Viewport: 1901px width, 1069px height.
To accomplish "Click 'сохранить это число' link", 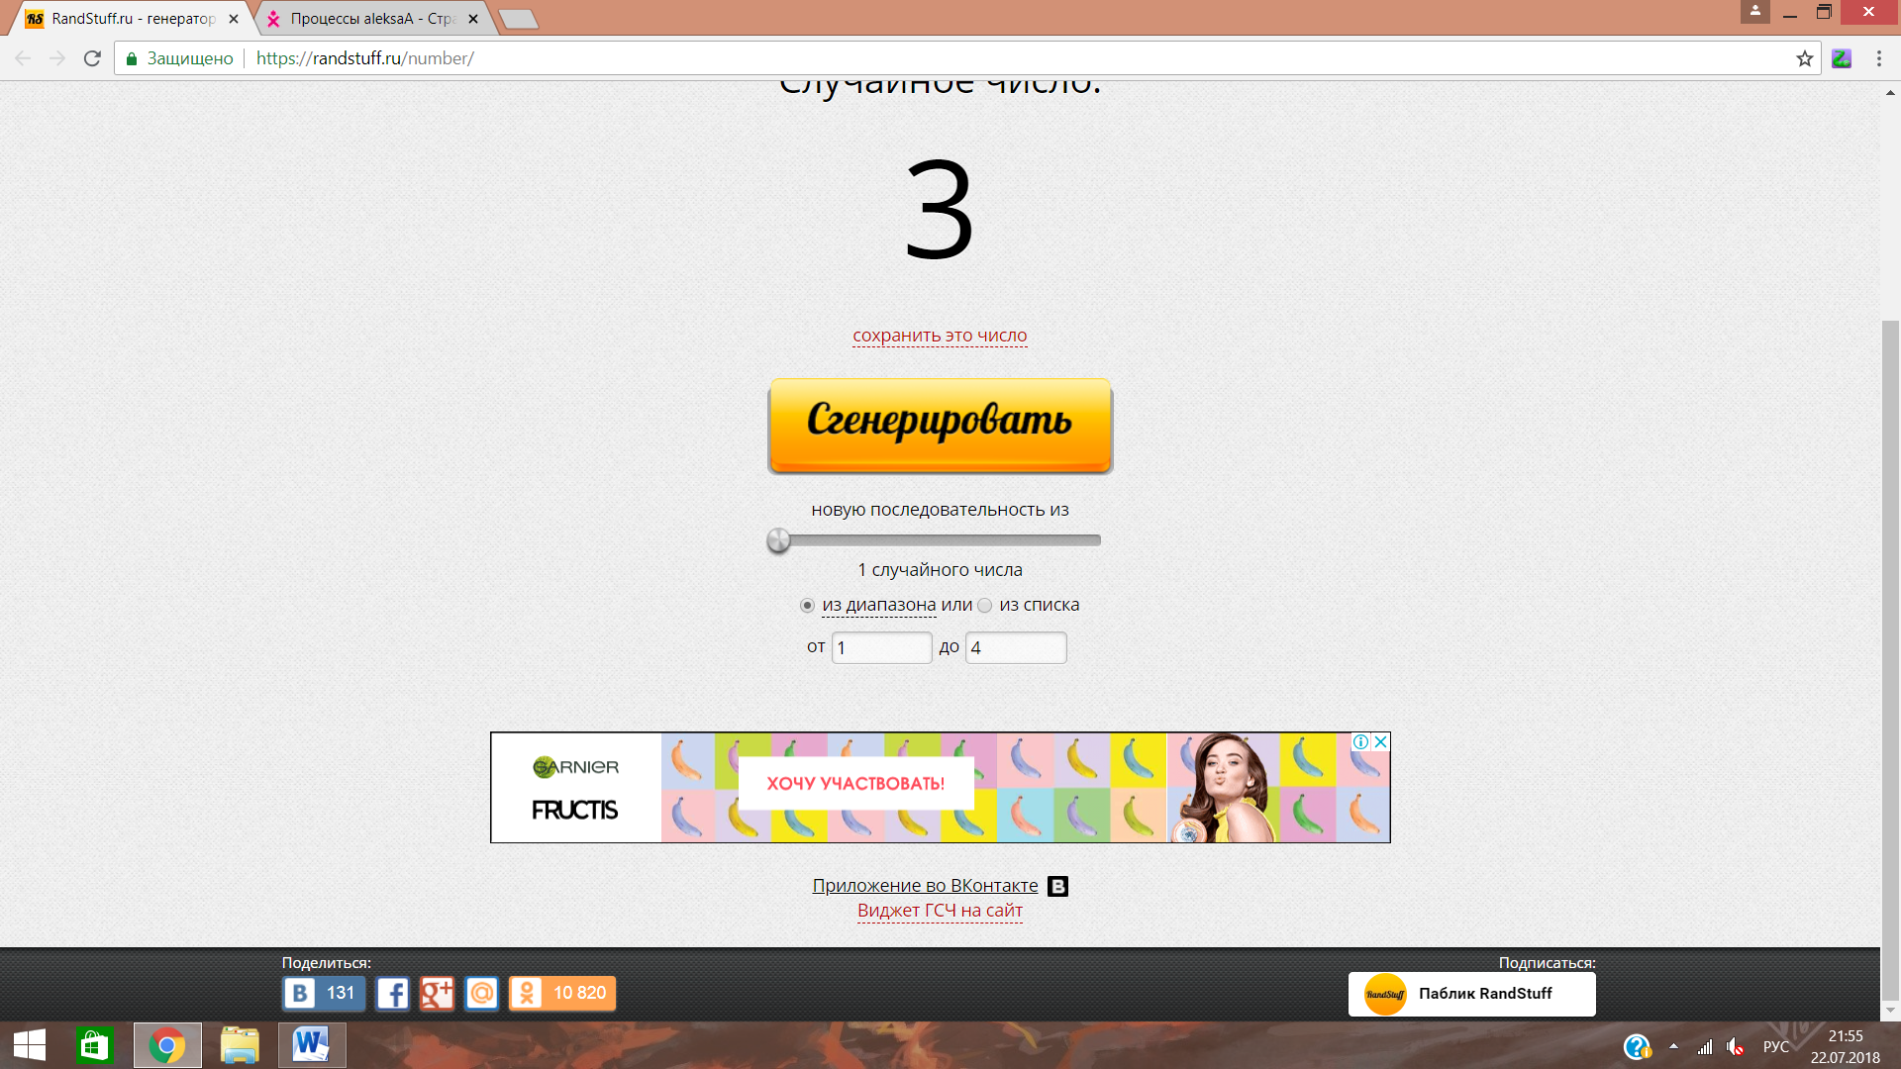I will coord(940,336).
